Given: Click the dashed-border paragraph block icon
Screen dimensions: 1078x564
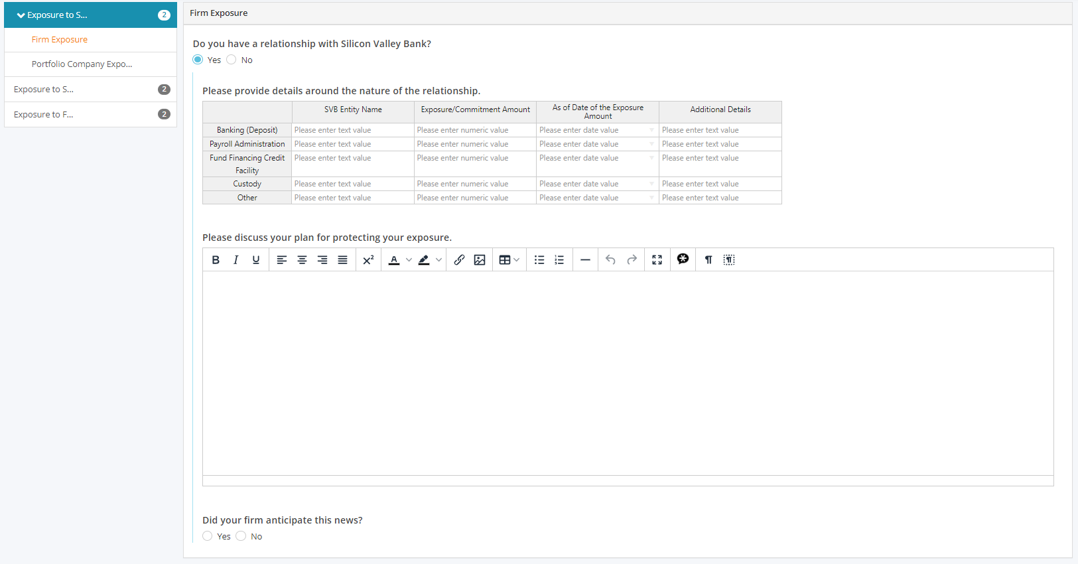Looking at the screenshot, I should (729, 260).
